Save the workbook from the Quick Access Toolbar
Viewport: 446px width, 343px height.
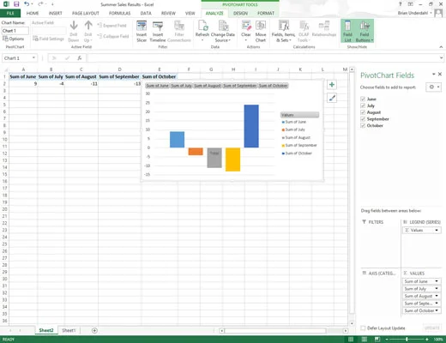pos(16,4)
